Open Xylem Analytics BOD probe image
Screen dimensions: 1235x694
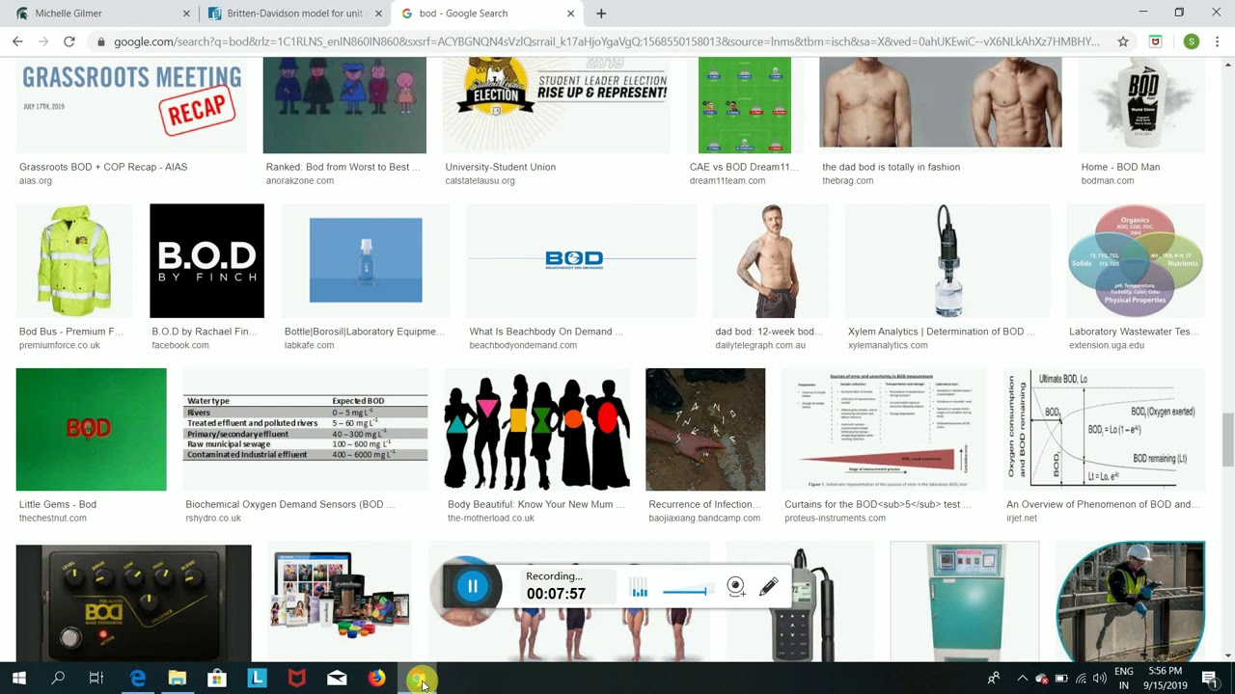pos(947,260)
